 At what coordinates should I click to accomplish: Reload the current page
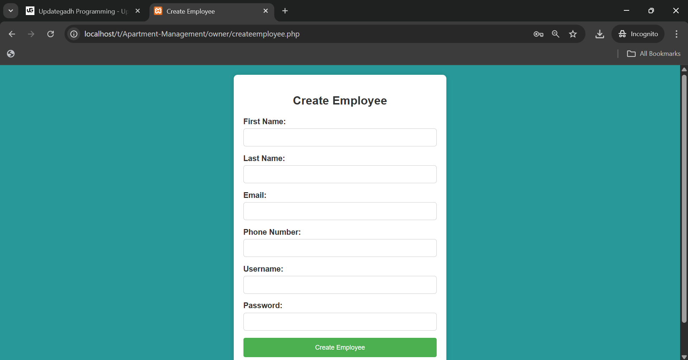51,34
